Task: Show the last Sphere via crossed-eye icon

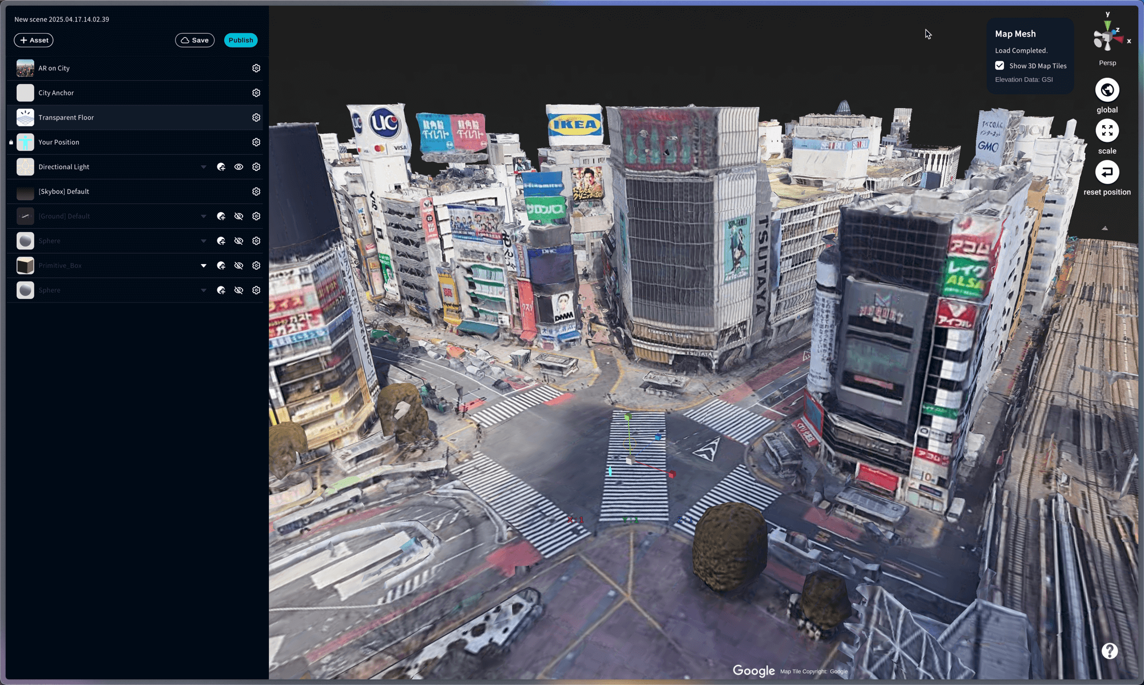Action: pyautogui.click(x=239, y=290)
